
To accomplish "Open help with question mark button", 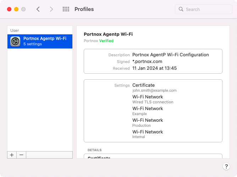I will pos(226,166).
